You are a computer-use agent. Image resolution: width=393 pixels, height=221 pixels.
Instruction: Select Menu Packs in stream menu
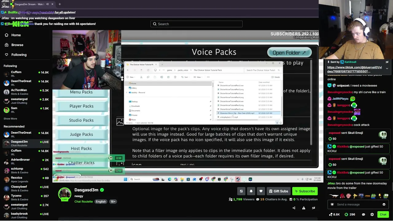(81, 93)
